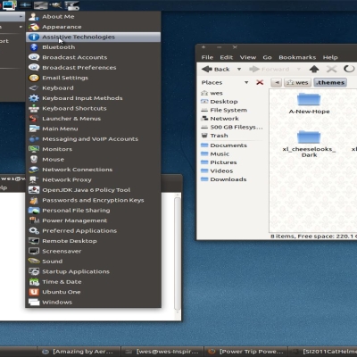Open the File menu in file manager
The width and height of the screenshot is (357, 357).
(207, 57)
